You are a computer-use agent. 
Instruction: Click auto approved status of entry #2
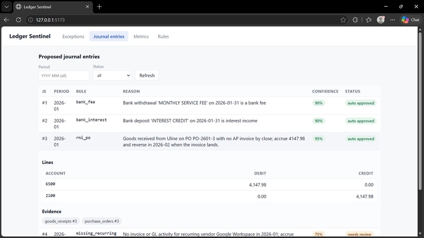point(361,121)
